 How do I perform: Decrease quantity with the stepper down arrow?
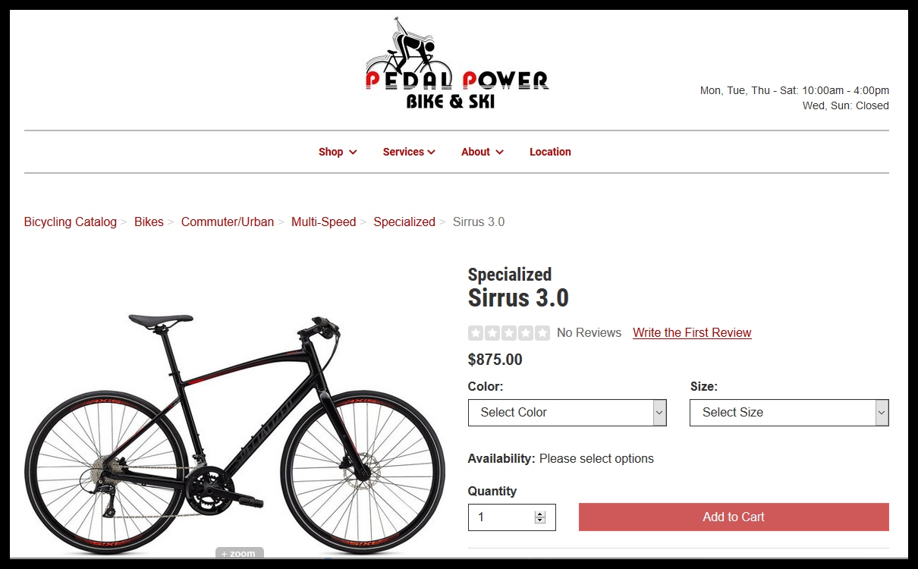point(540,520)
